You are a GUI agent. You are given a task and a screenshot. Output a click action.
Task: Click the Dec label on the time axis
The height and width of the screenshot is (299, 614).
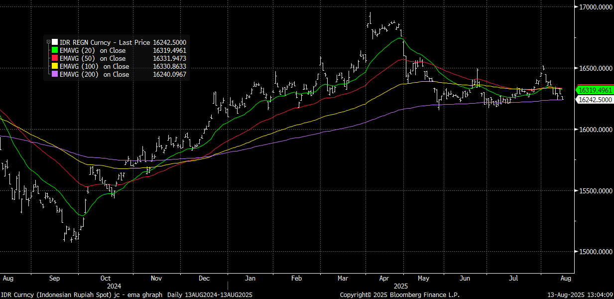[204, 278]
